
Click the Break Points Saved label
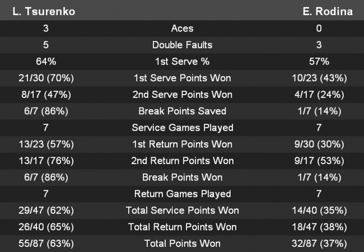coord(182,111)
